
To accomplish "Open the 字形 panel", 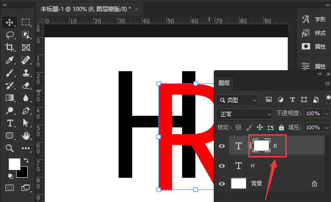I will (314, 20).
